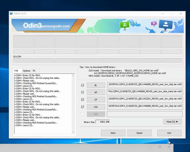Image resolution: width=190 pixels, height=152 pixels.
Task: Open the Options tab
Action: (27, 71)
